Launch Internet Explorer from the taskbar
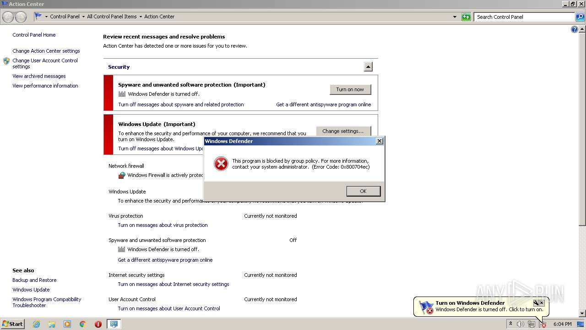Screen dimensions: 586x330 click(37, 324)
